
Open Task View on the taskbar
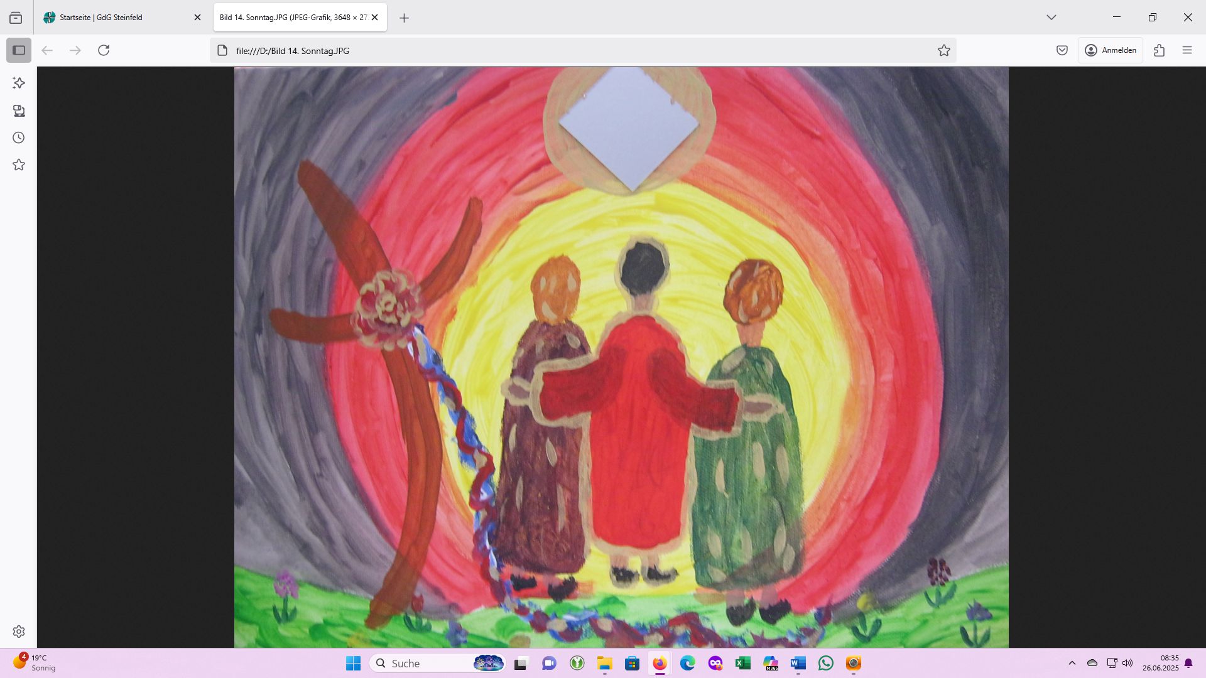521,664
